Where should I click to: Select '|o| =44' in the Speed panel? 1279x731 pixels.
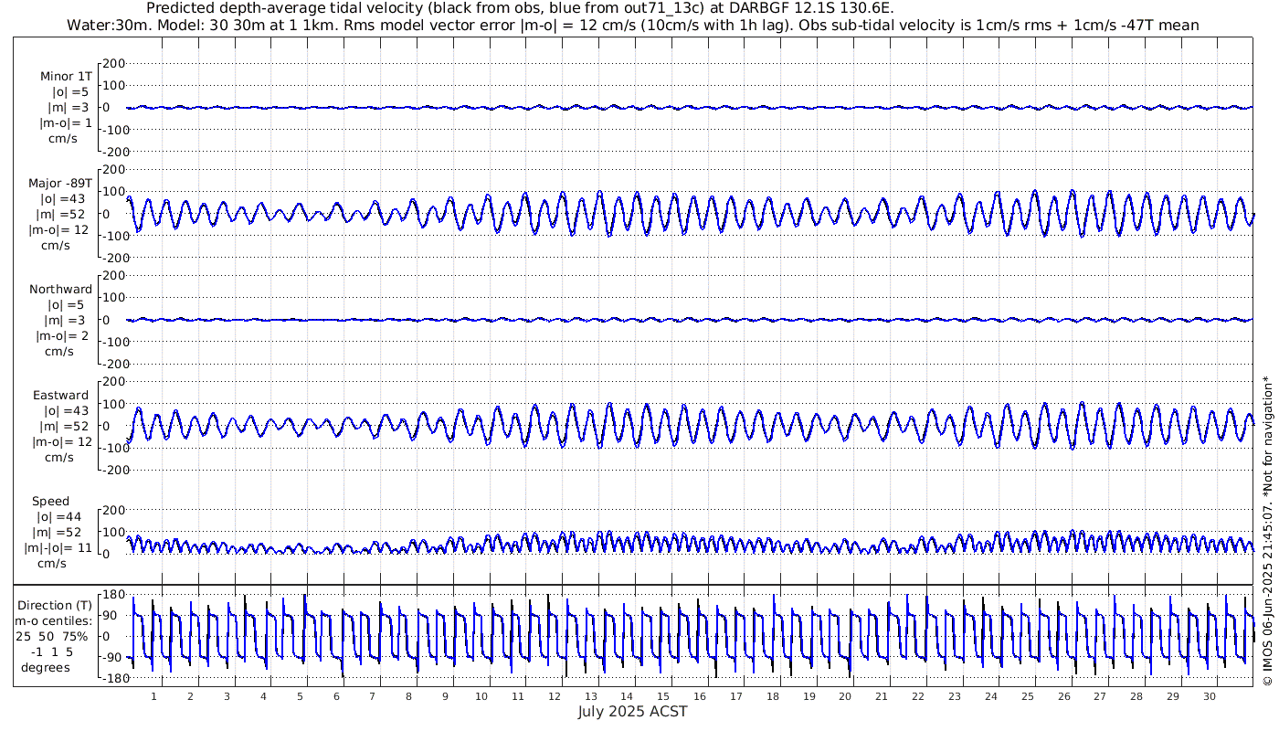59,516
